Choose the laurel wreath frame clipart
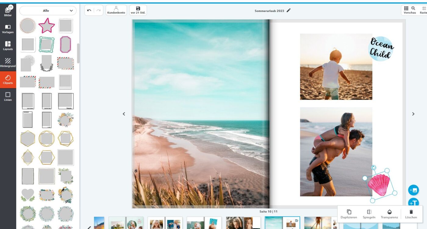 tap(47, 63)
